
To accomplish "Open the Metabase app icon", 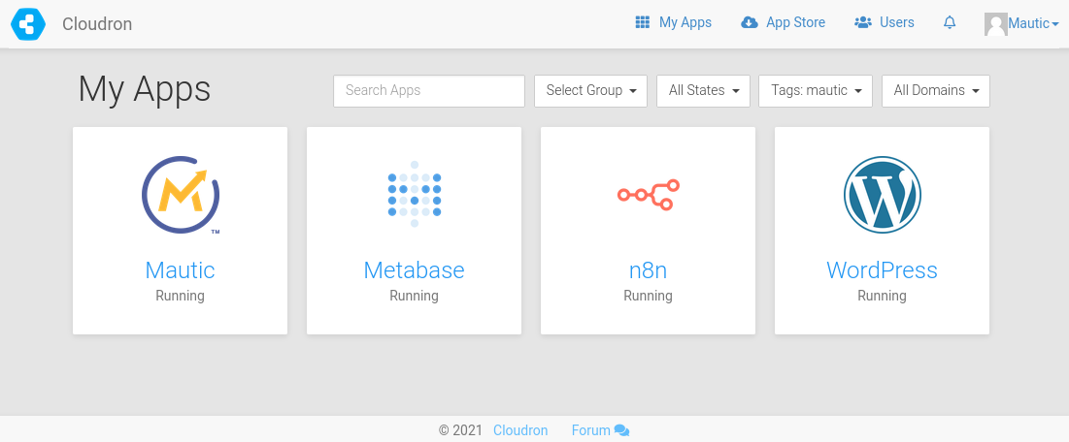I will click(415, 194).
